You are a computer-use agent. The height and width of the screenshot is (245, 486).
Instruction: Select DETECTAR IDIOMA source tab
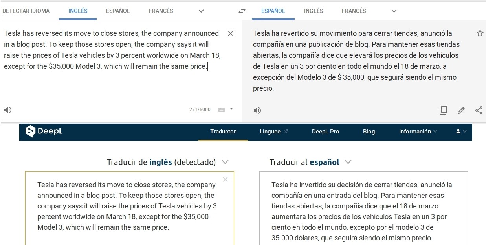pos(26,11)
